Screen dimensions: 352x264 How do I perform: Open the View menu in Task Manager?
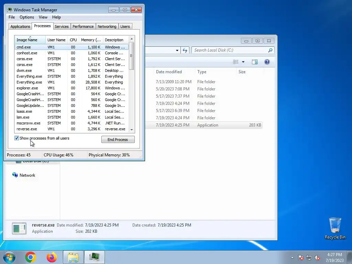[x=43, y=17]
